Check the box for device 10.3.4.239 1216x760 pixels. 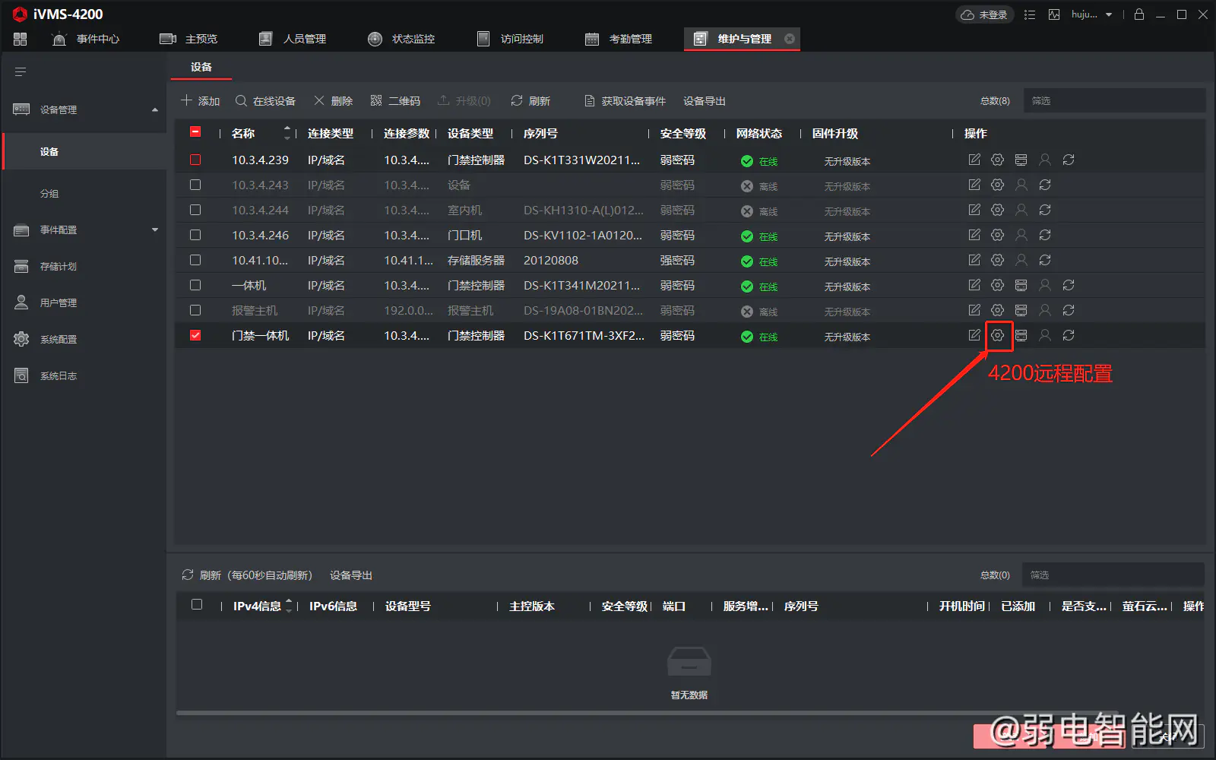pyautogui.click(x=195, y=160)
